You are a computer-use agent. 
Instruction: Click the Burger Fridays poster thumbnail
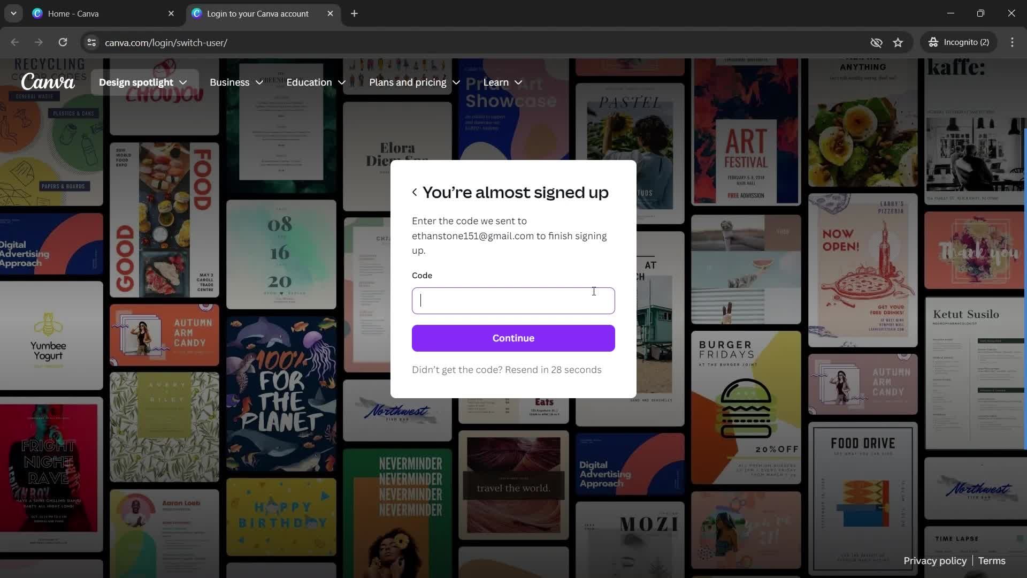746,407
